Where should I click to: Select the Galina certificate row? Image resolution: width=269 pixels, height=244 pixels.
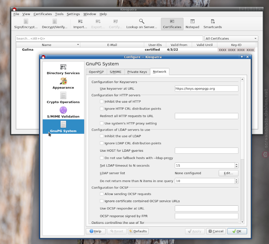136,50
